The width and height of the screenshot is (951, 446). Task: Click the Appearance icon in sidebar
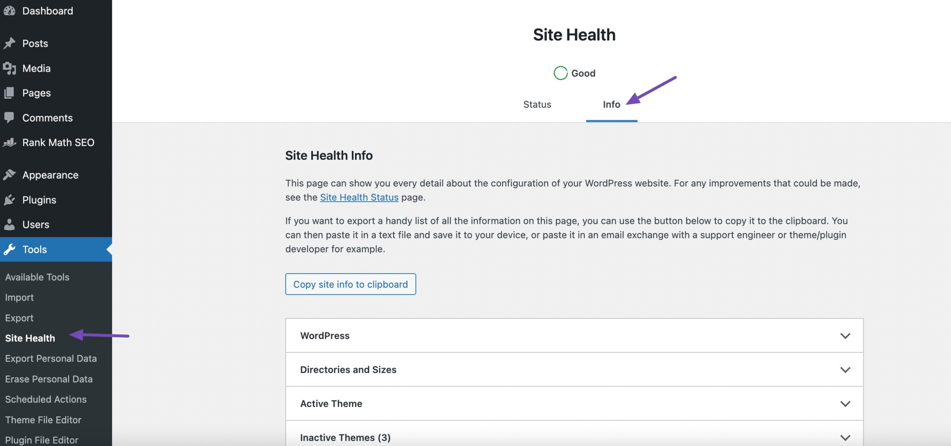(9, 175)
